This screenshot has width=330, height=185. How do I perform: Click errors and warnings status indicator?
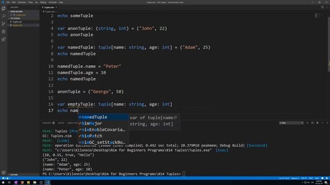coord(6,178)
